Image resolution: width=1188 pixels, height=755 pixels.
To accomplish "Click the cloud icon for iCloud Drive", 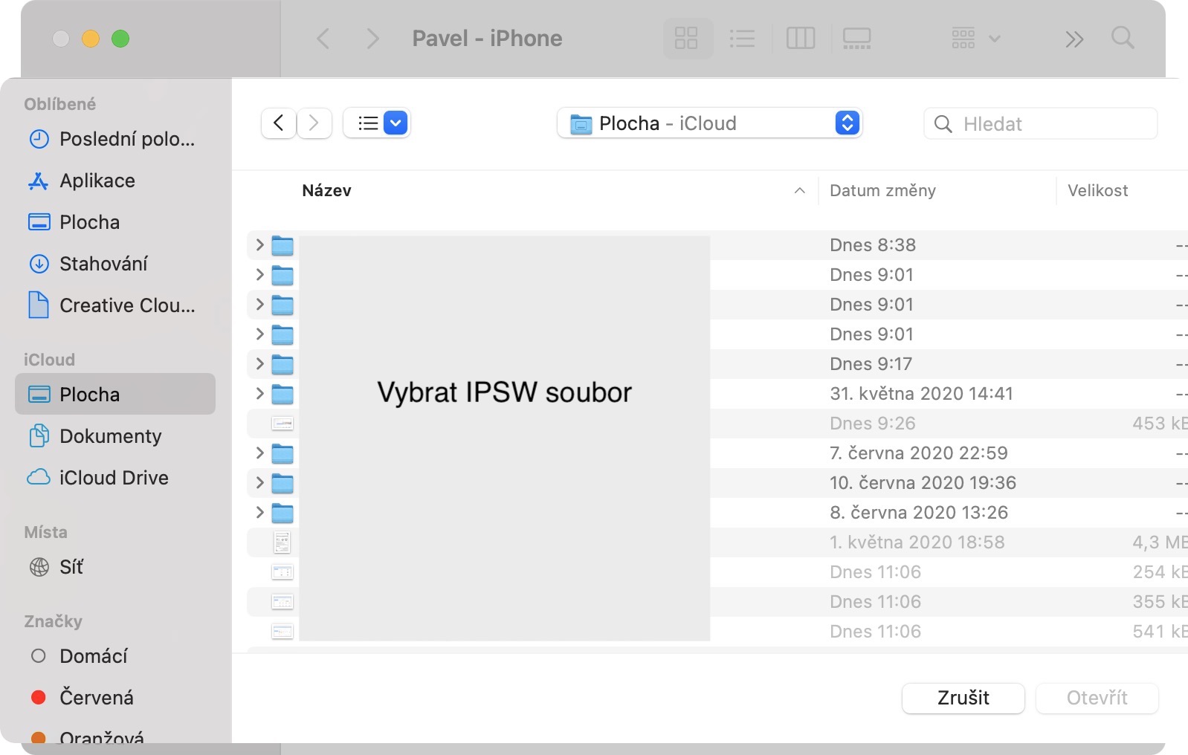I will (39, 477).
